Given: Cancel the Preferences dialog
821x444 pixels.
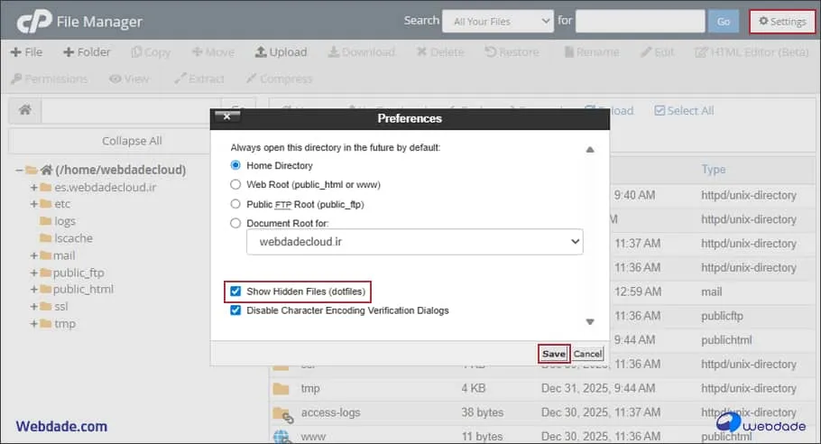Looking at the screenshot, I should [x=587, y=354].
